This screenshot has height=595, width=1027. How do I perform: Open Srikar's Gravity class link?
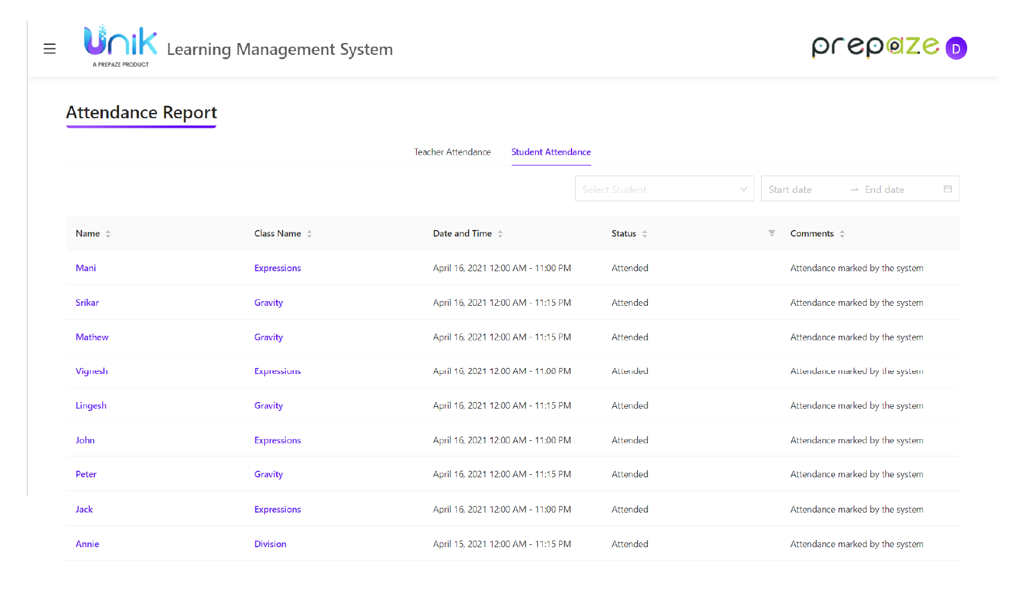(x=268, y=303)
